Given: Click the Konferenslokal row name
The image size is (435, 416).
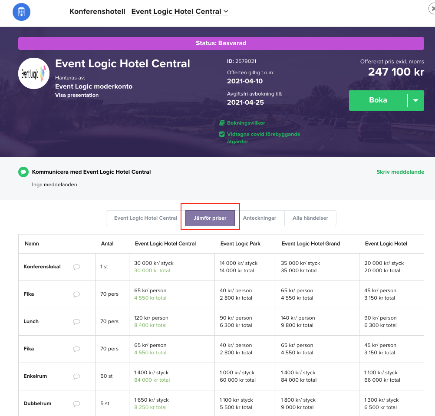Looking at the screenshot, I should point(42,267).
